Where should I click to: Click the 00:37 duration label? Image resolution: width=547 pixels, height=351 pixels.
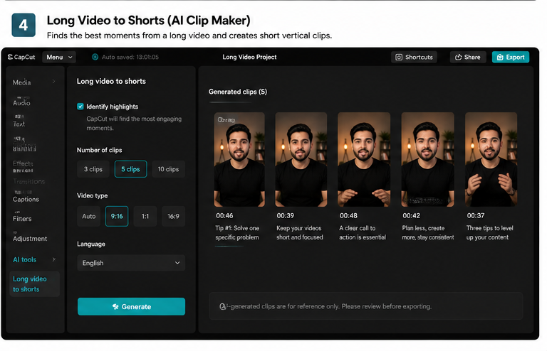476,215
